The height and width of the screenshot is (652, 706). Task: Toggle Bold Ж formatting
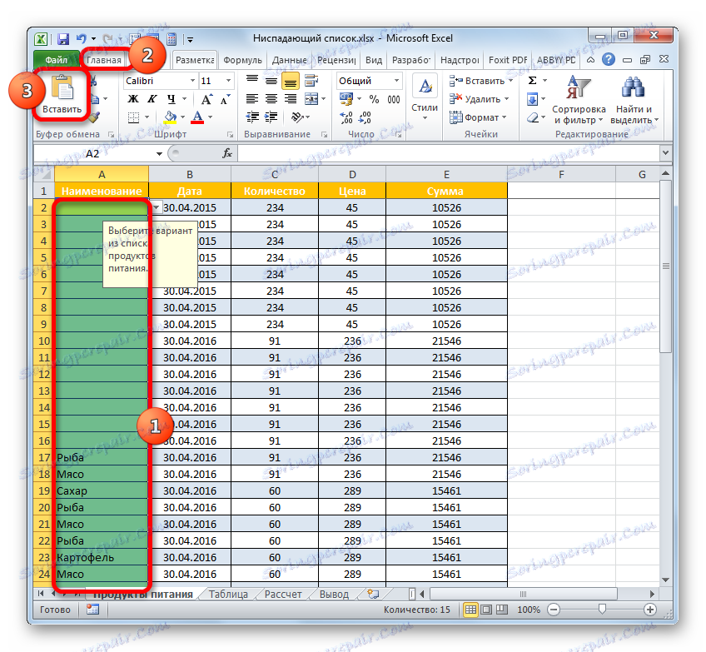133,99
